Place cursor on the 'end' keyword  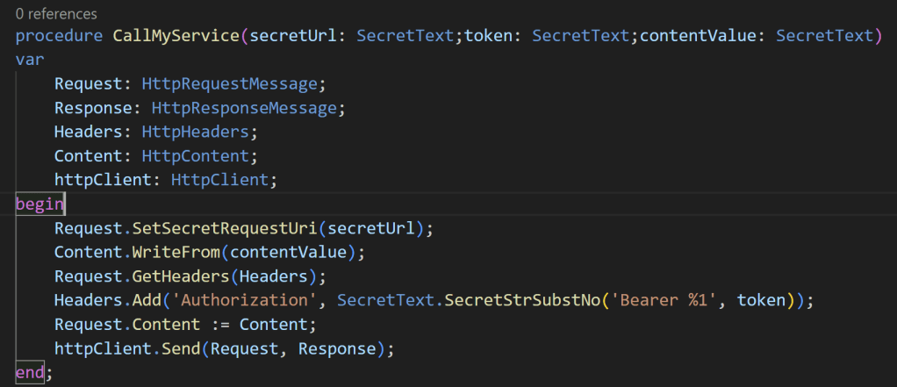point(30,373)
